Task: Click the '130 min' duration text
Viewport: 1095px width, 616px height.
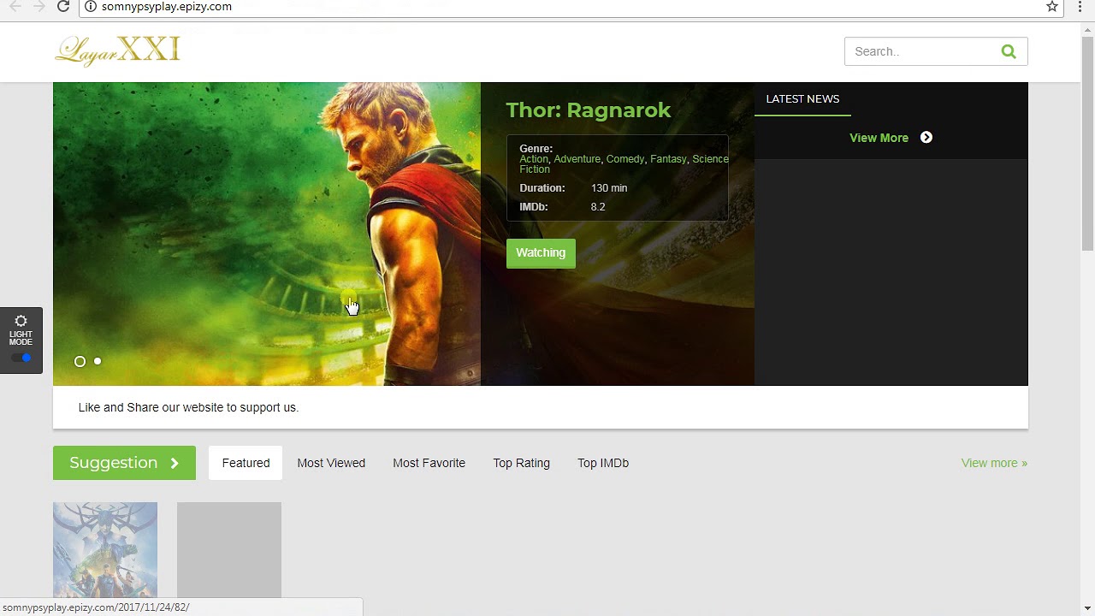Action: pyautogui.click(x=609, y=188)
